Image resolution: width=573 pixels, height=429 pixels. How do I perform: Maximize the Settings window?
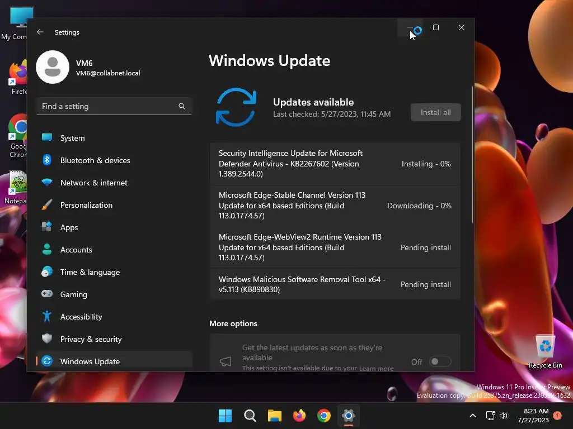[435, 27]
